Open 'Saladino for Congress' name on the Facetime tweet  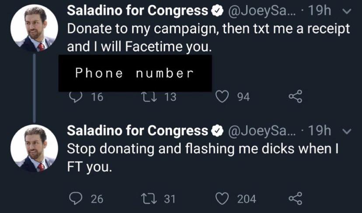[137, 11]
